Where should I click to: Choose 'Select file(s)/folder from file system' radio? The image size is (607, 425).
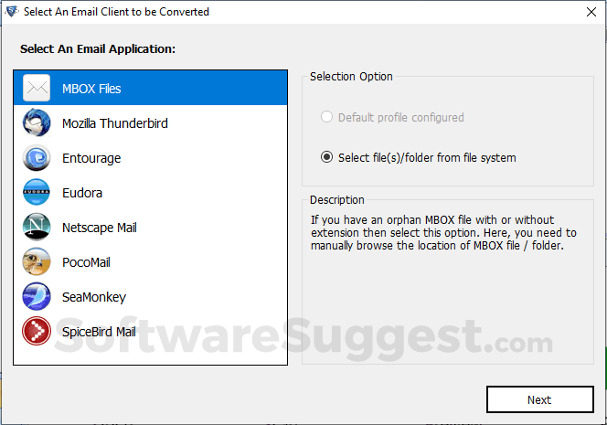click(x=326, y=158)
